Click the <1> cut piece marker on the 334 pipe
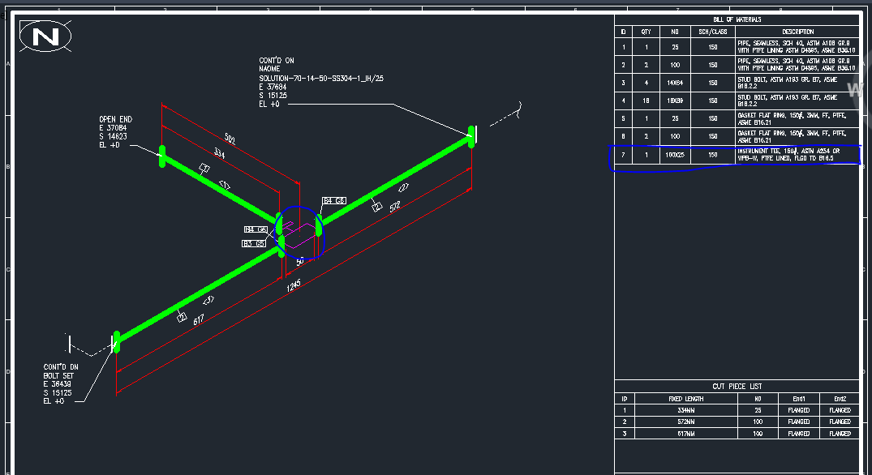 204,168
